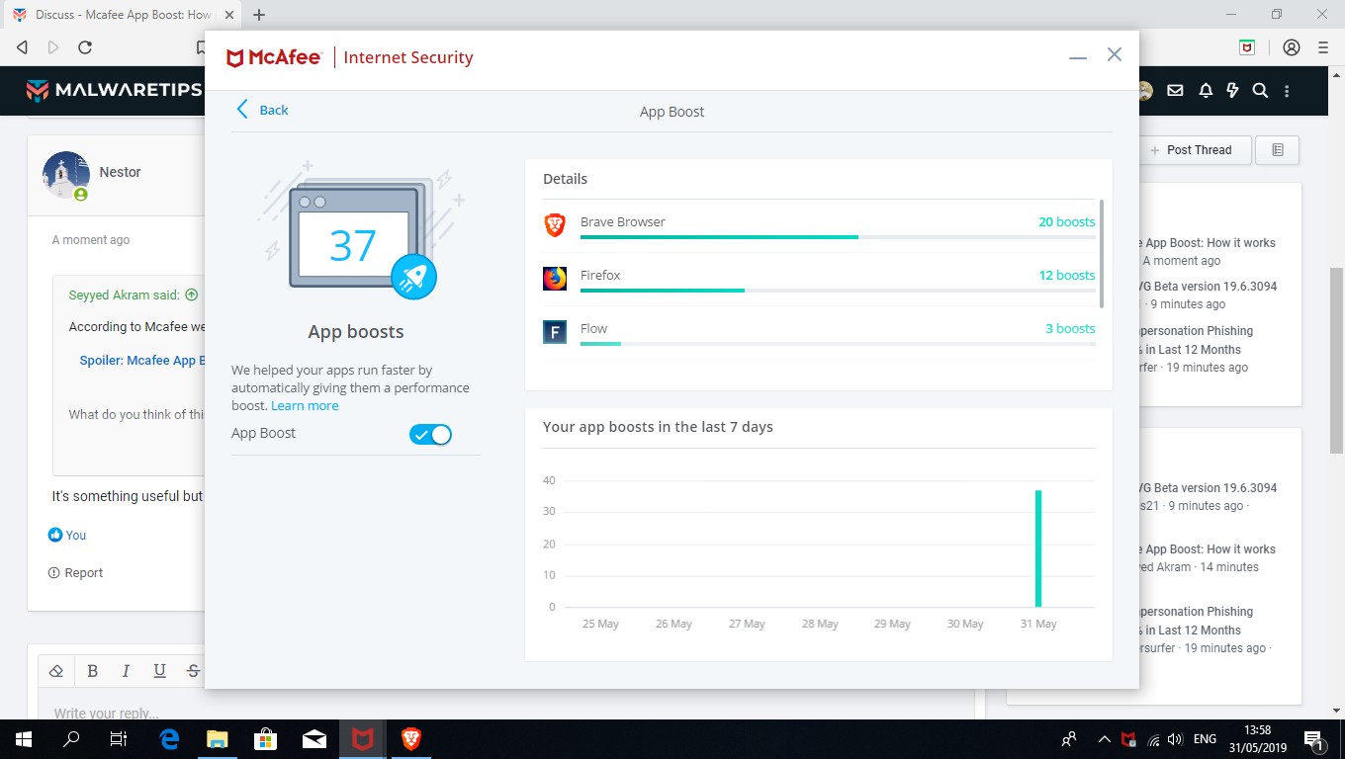1345x759 pixels.
Task: Select the Discuss - Mcafee App Boost browser tab
Action: pos(119,15)
